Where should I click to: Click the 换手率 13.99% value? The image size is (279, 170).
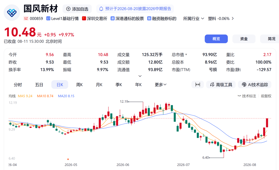(x=47, y=70)
